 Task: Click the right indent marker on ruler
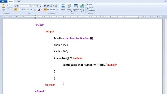[139, 17]
